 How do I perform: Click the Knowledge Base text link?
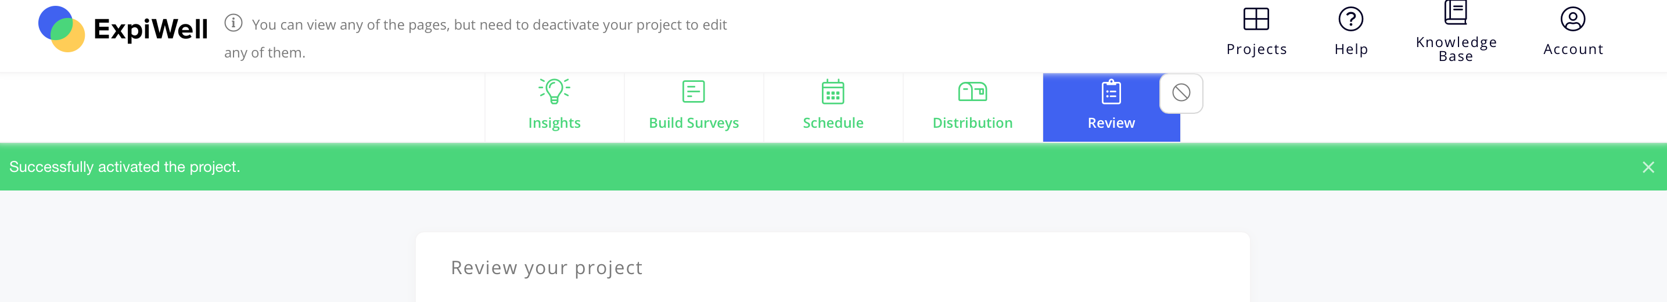tap(1456, 49)
